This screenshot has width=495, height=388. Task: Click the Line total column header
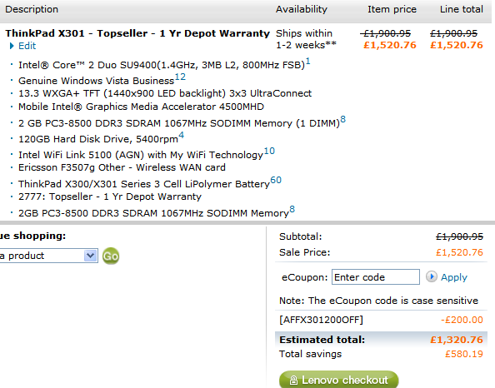[461, 9]
